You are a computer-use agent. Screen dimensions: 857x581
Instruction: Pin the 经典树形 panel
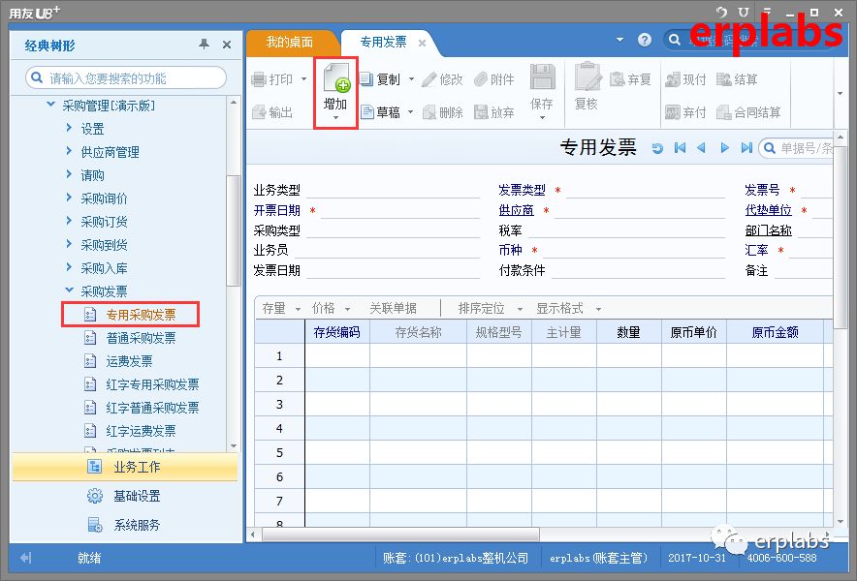(204, 45)
